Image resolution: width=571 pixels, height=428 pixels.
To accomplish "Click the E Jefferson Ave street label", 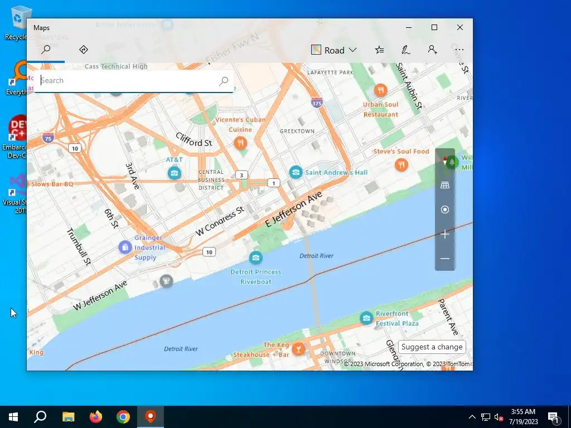I will click(293, 208).
